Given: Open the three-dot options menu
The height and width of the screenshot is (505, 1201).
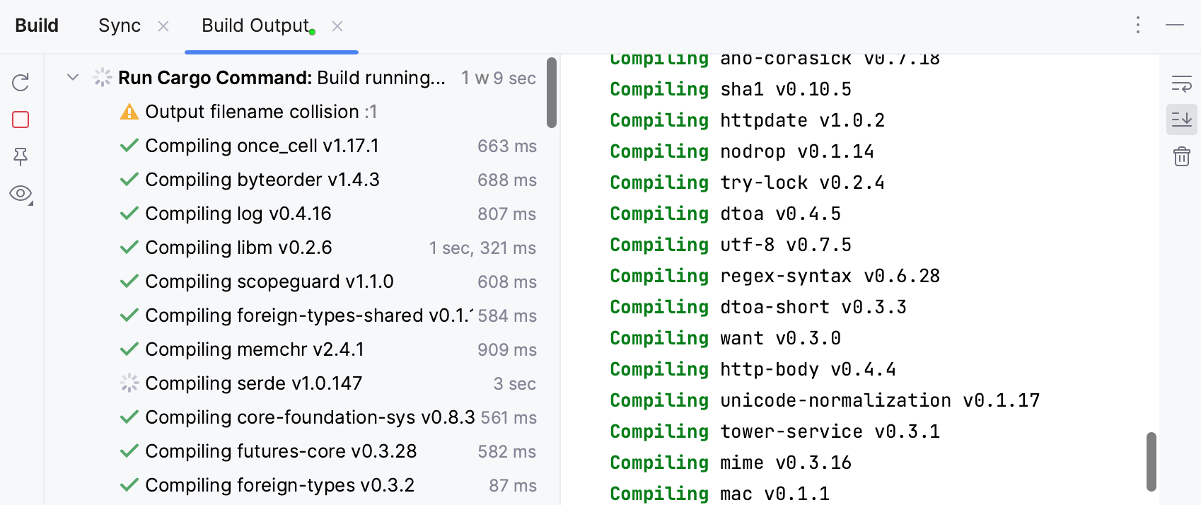Looking at the screenshot, I should [x=1137, y=25].
